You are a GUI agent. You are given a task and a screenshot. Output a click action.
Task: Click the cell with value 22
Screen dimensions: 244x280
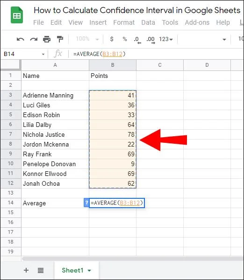tap(113, 144)
